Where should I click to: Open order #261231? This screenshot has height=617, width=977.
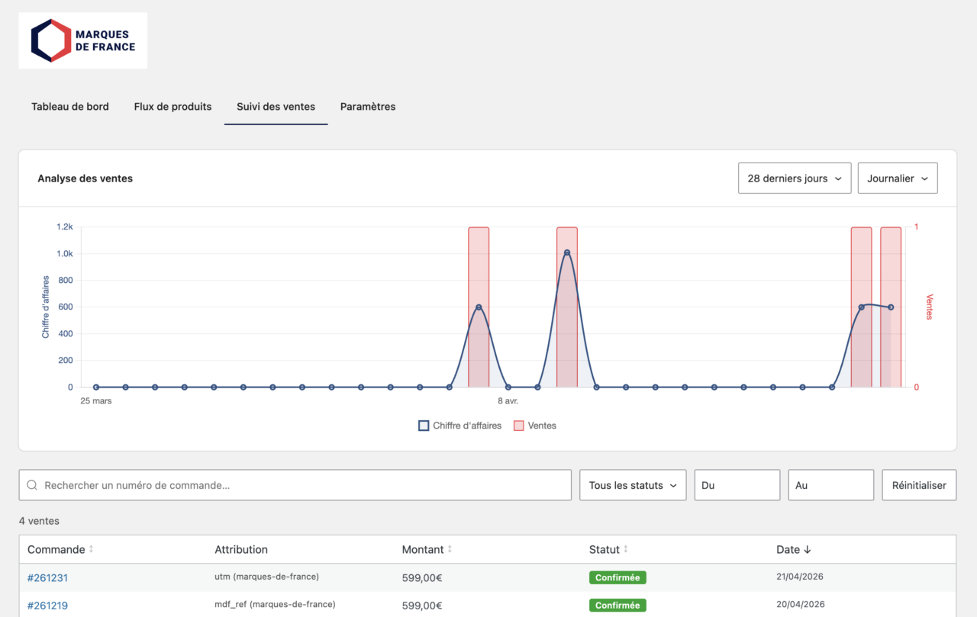[x=47, y=578]
